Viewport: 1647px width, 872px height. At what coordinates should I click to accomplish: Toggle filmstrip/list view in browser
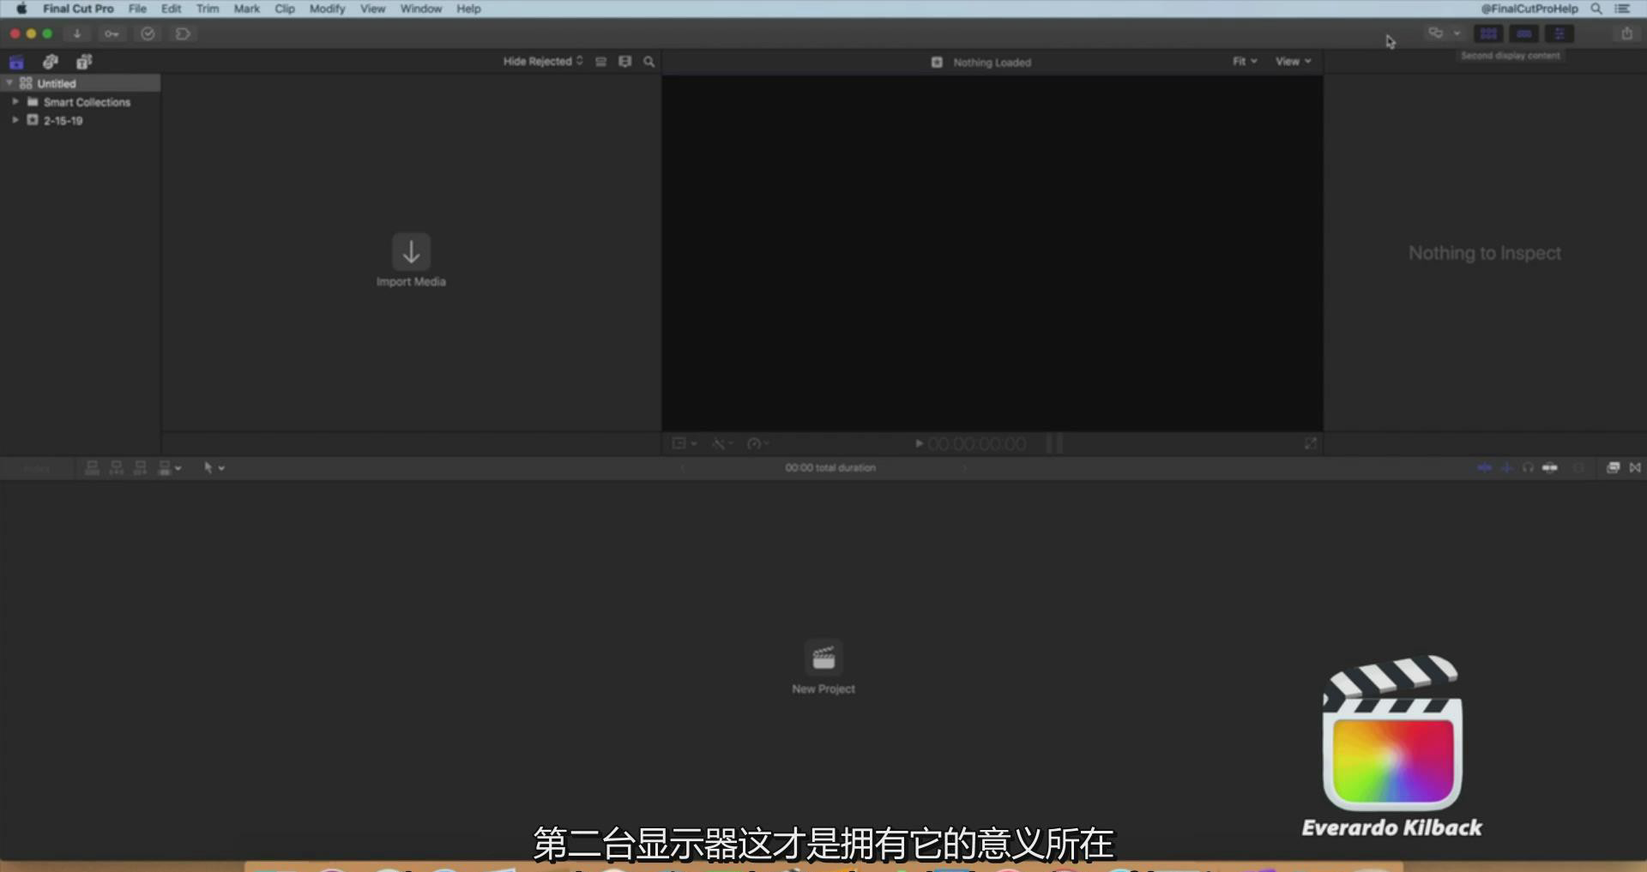pyautogui.click(x=600, y=62)
